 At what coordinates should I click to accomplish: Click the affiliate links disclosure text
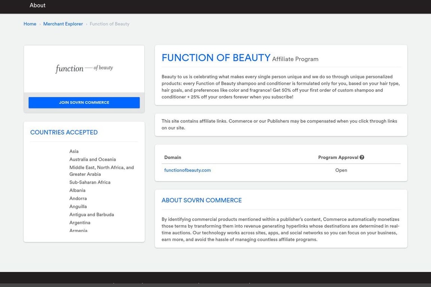[x=279, y=124]
